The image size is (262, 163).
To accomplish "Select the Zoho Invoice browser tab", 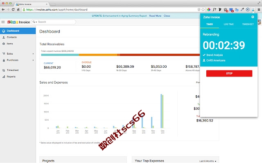I will [x=32, y=4].
